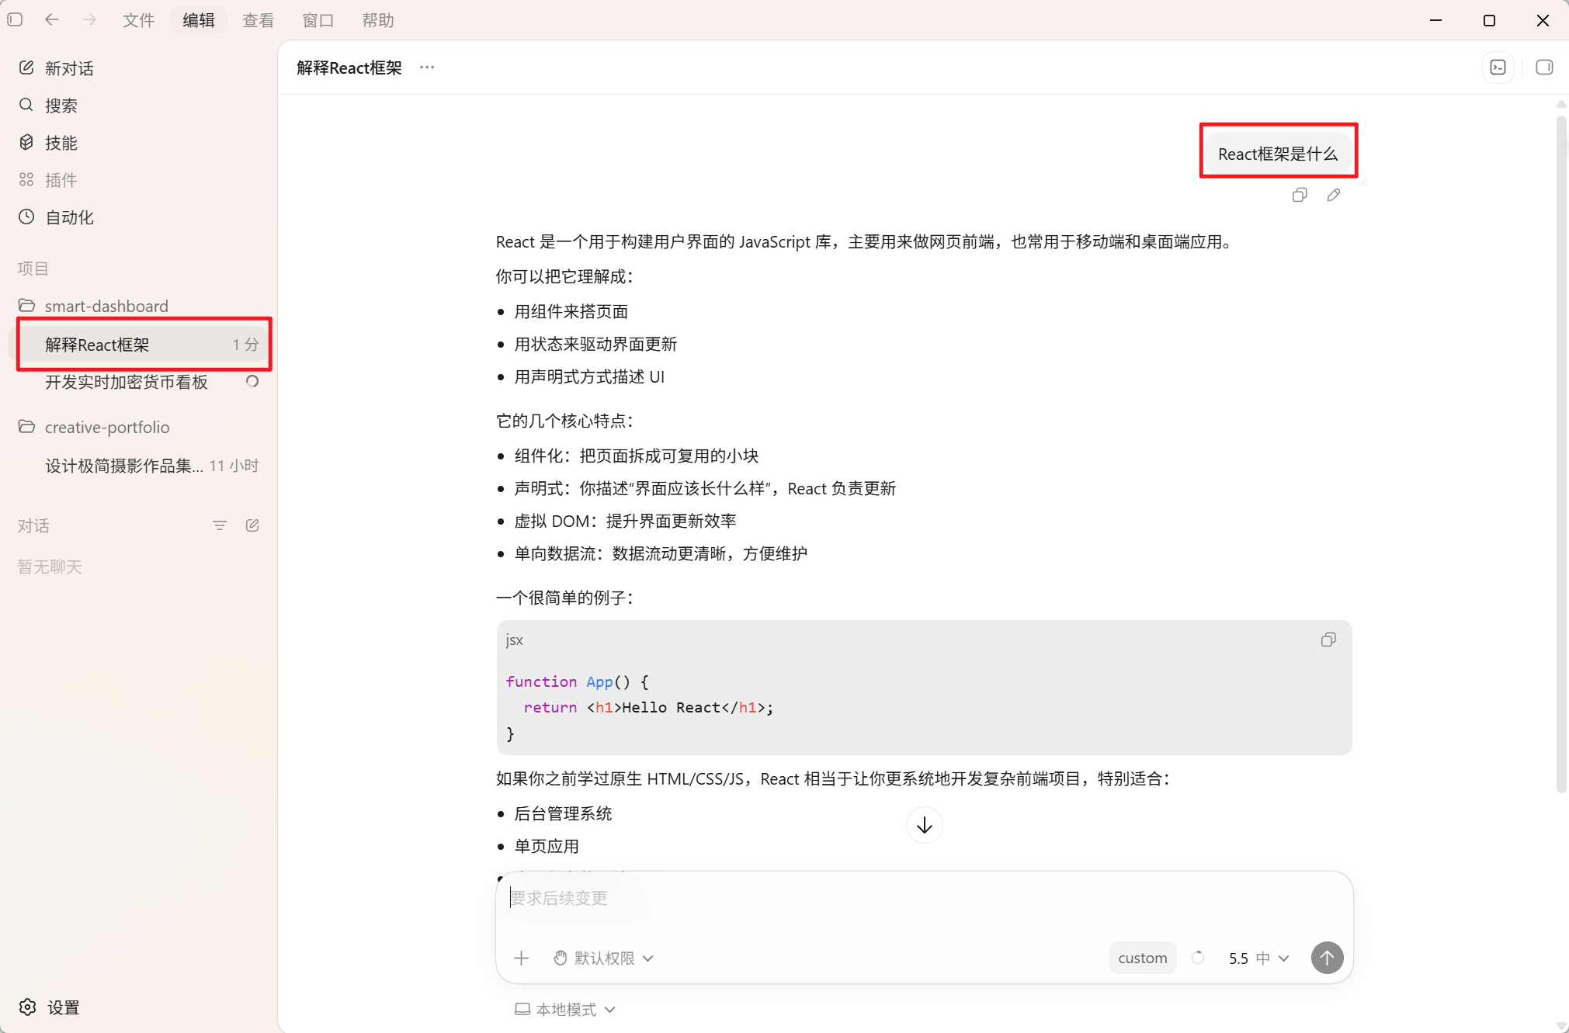This screenshot has width=1569, height=1033.
Task: Click the React框架是什么 message bubble
Action: click(x=1278, y=154)
